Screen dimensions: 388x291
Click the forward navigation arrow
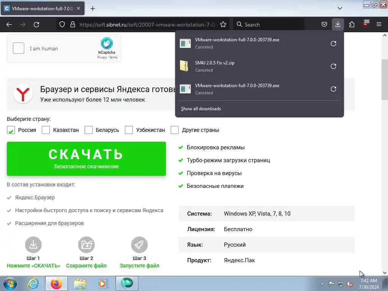point(22,25)
